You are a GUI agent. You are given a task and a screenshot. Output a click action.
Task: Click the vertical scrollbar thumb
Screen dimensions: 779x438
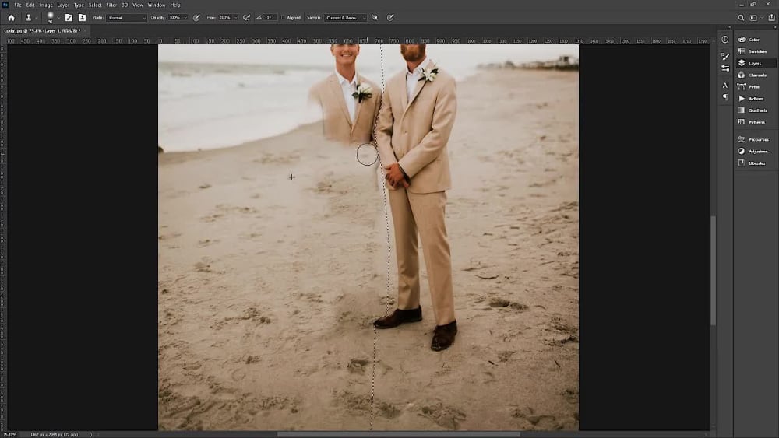point(714,270)
